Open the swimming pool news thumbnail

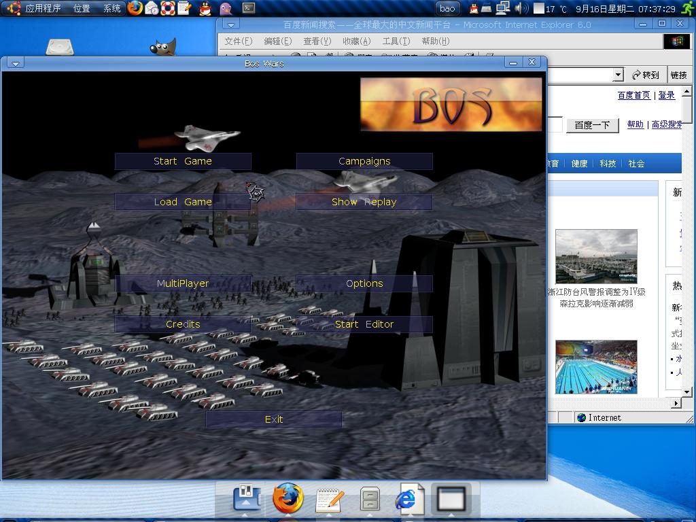click(596, 367)
